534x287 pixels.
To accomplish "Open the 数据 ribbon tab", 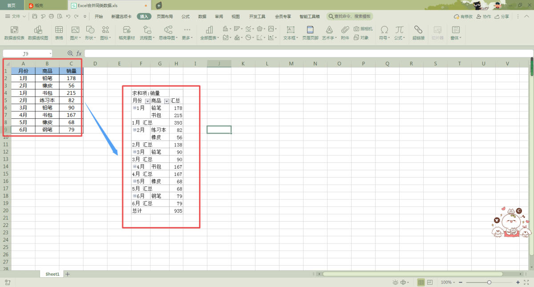I will (202, 16).
